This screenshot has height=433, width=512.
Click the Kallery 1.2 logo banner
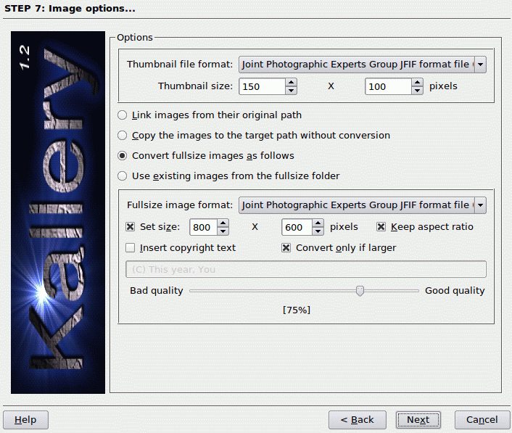click(x=59, y=212)
